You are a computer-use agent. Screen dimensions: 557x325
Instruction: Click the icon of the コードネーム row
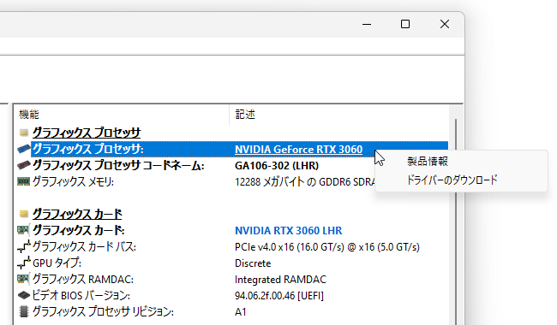[24, 166]
